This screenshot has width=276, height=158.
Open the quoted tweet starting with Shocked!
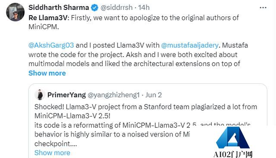[x=147, y=120]
